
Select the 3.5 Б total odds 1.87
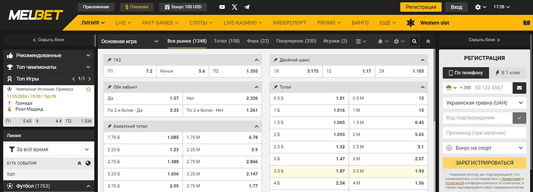309,172
